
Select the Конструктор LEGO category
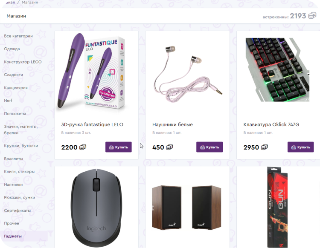tap(23, 62)
